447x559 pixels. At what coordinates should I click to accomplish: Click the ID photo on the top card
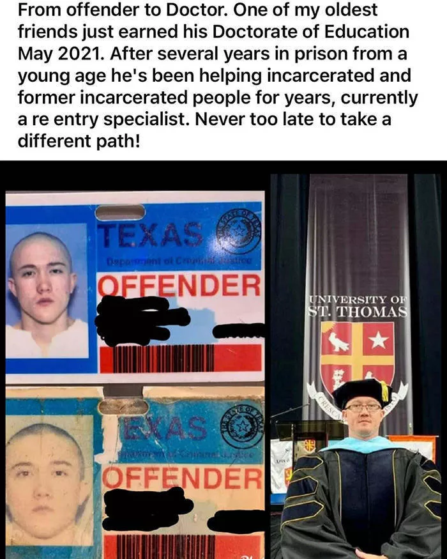click(x=47, y=291)
